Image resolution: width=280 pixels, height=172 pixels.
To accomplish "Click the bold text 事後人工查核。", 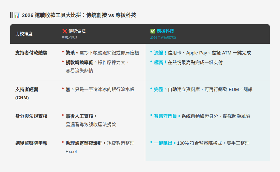I will (81, 116).
